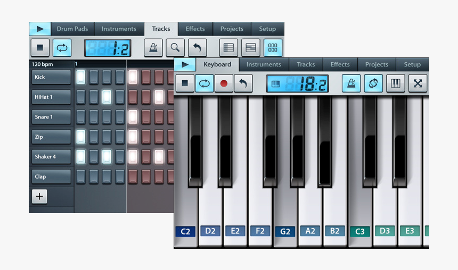The image size is (458, 270).
Task: Click the 1:2 time display in Tracks window
Action: point(108,48)
